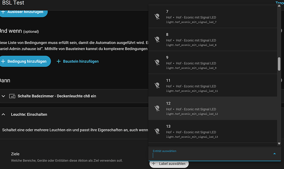
Task: Click Leuchte: Einschalten title text
Action: tap(29, 114)
